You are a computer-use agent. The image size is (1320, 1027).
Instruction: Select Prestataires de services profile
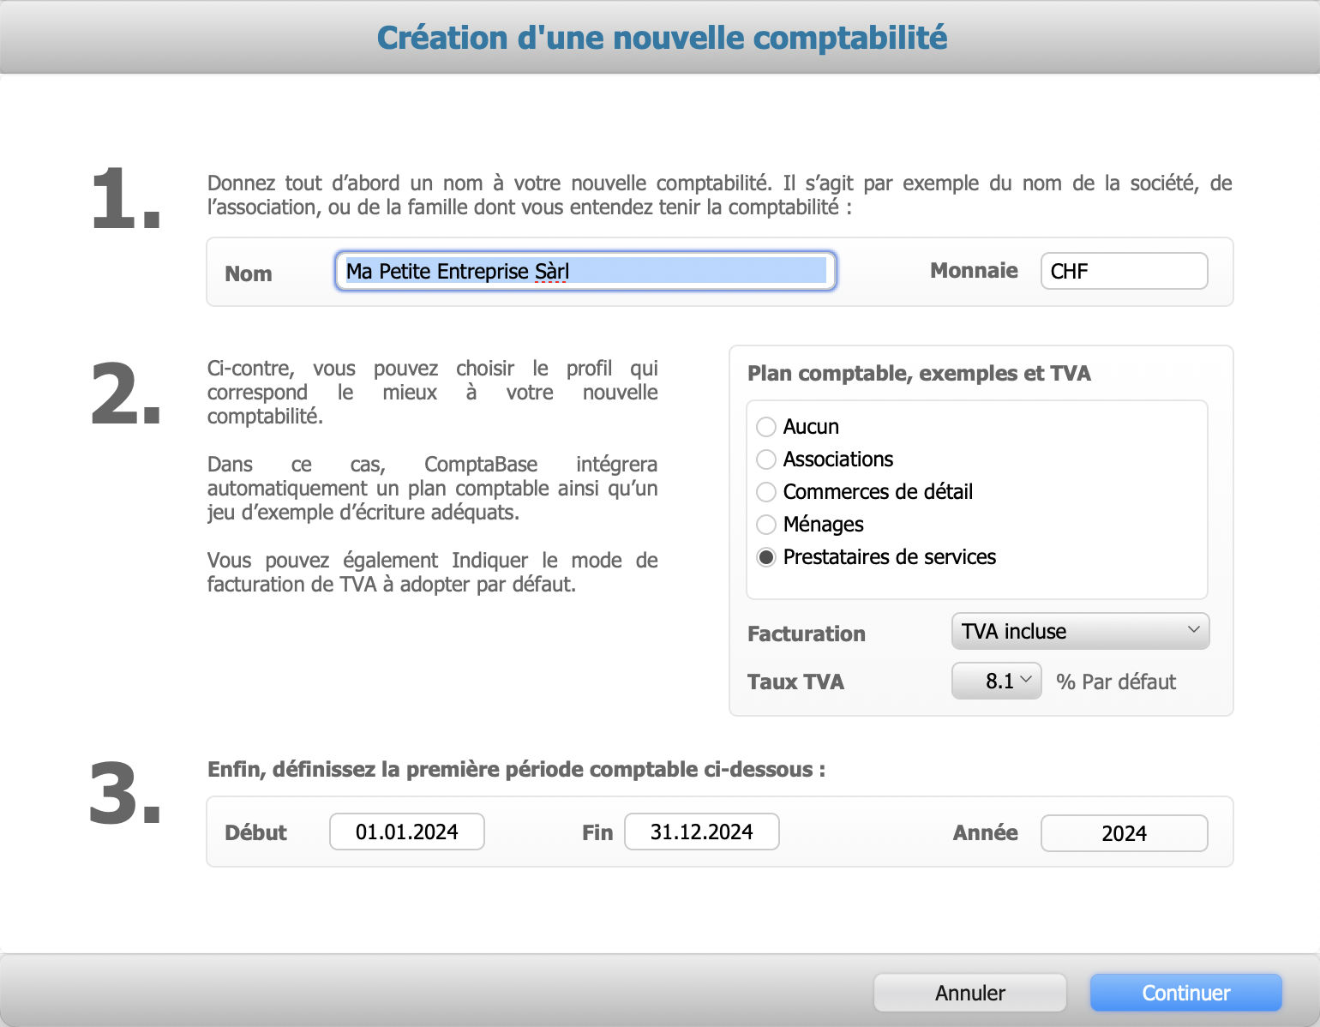tap(766, 557)
